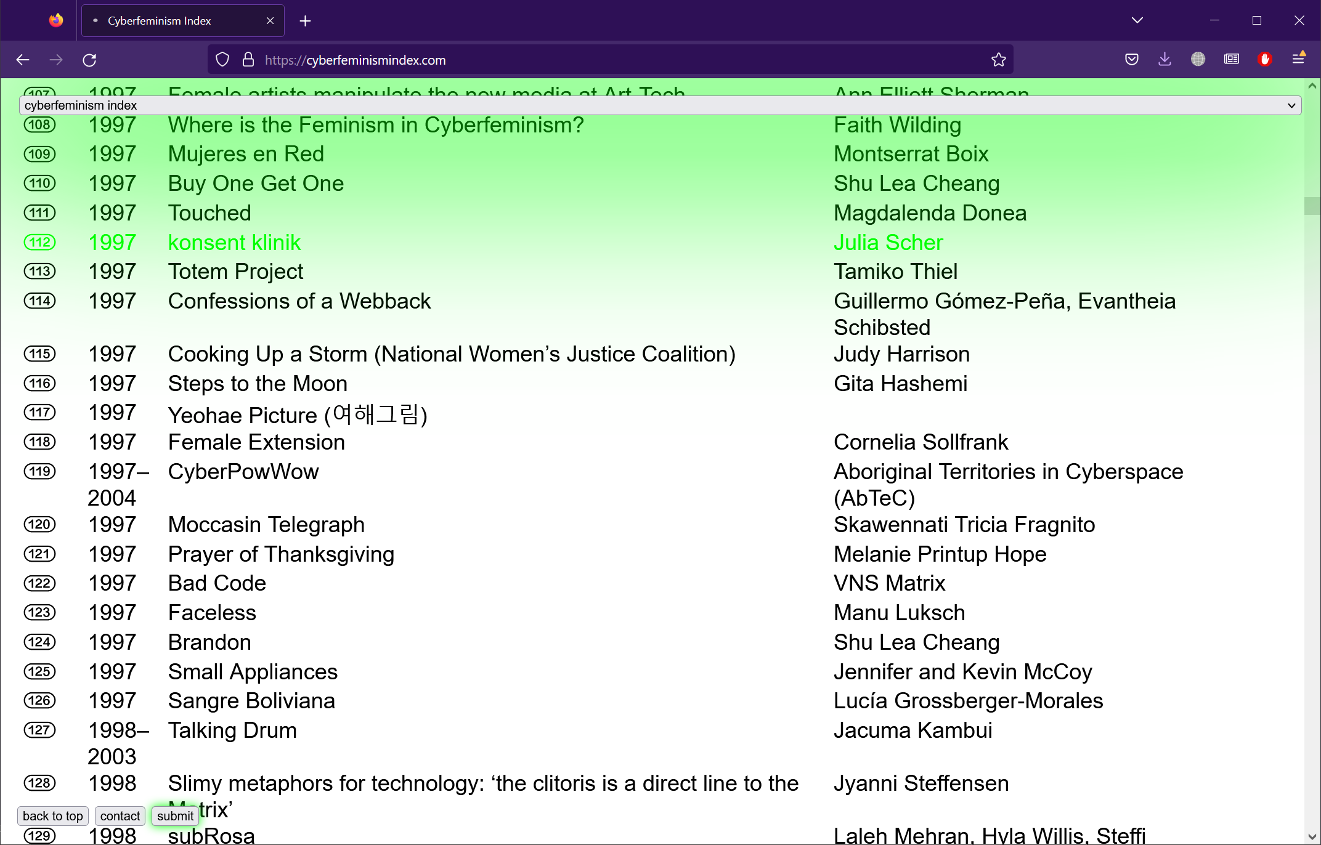Click the contact button
1321x845 pixels.
tap(120, 816)
